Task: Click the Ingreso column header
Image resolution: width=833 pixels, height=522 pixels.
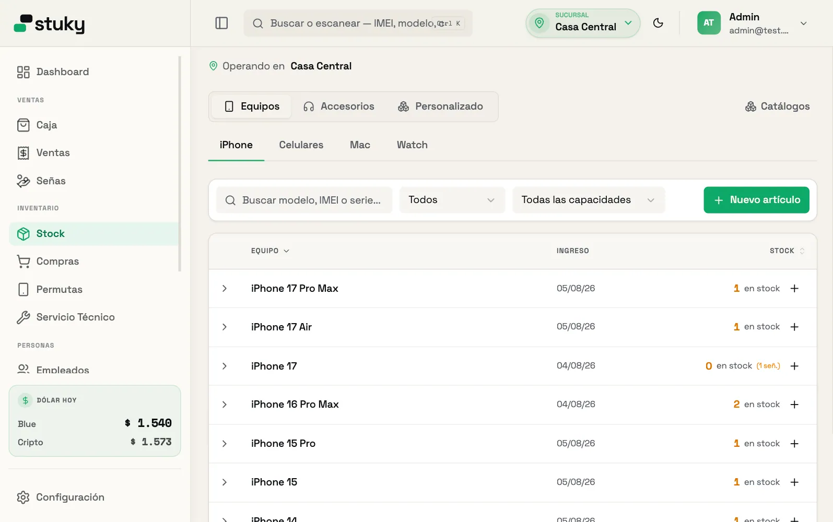Action: tap(572, 251)
